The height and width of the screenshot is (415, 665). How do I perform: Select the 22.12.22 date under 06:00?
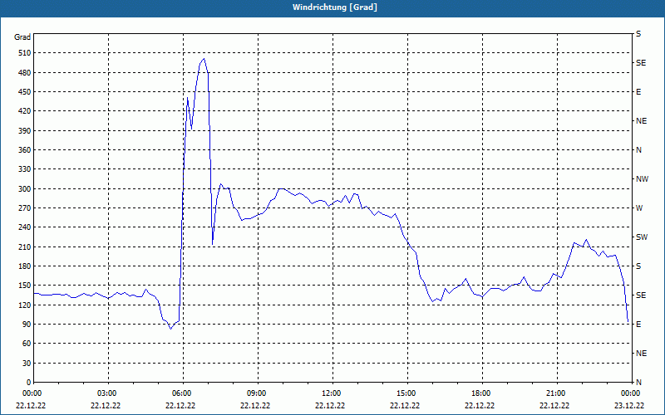click(180, 405)
